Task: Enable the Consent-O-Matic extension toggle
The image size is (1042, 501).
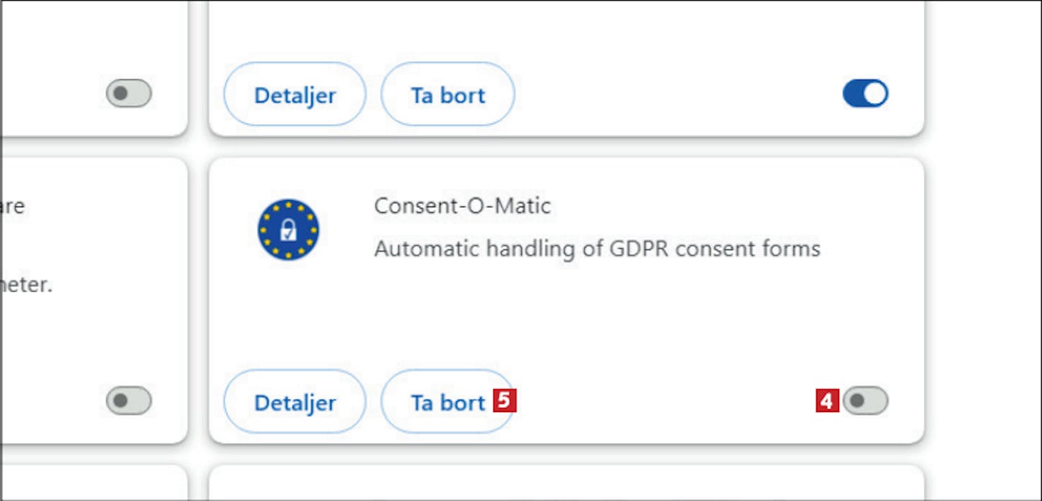Action: tap(866, 401)
